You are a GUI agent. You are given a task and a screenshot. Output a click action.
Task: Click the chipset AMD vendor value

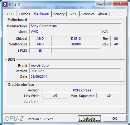[40, 39]
